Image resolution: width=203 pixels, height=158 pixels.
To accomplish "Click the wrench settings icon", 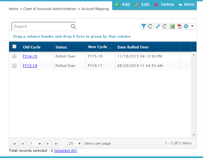I will 158,26.
